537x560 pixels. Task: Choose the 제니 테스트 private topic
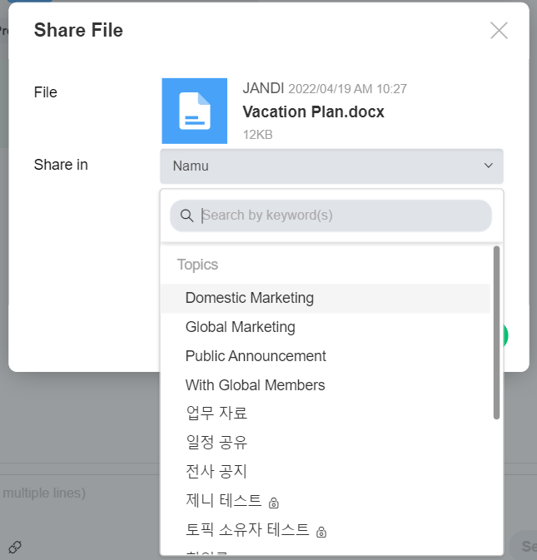pyautogui.click(x=224, y=501)
